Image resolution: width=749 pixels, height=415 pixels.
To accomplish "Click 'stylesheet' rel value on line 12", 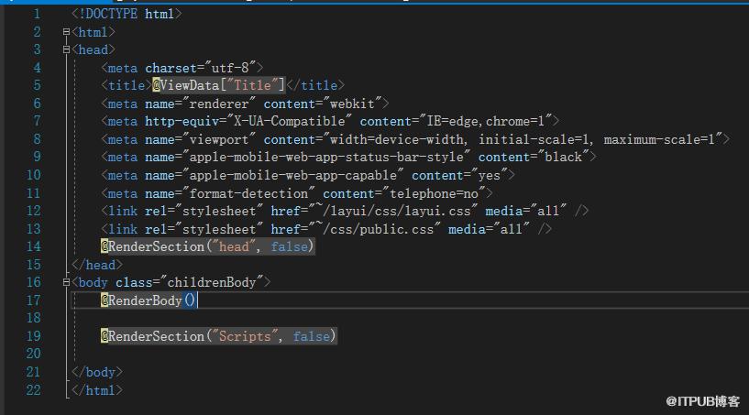I will pyautogui.click(x=219, y=211).
